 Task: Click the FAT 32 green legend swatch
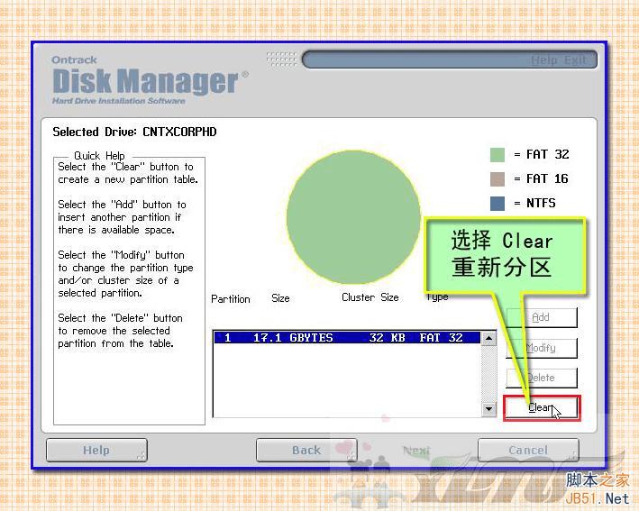498,155
